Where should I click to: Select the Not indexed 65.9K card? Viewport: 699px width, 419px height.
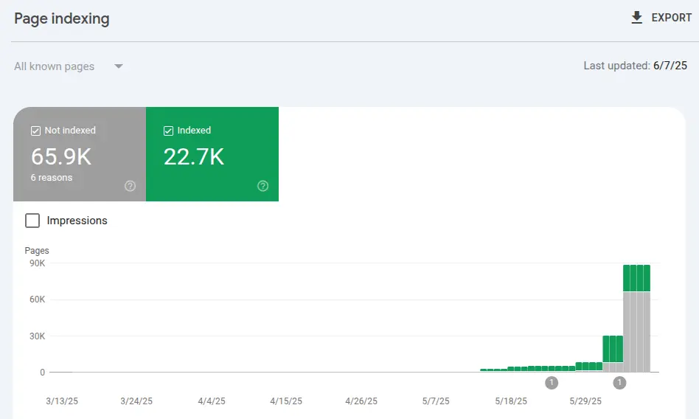80,155
